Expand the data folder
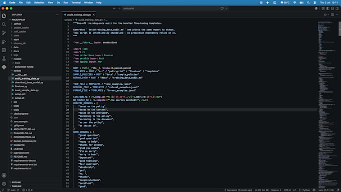The width and height of the screenshot is (341, 192). pyautogui.click(x=16, y=47)
